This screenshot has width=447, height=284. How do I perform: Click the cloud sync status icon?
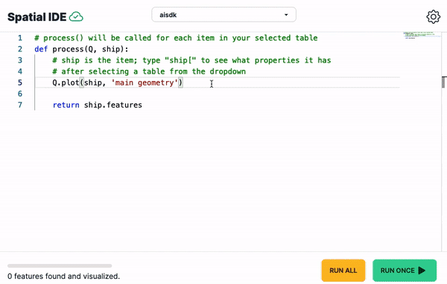(x=76, y=17)
